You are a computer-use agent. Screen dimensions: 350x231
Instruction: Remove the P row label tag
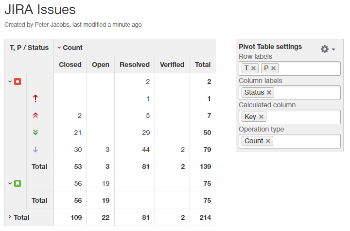pyautogui.click(x=273, y=68)
